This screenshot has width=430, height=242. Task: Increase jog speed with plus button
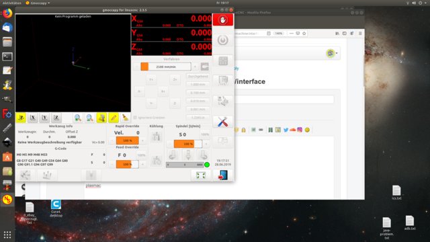click(195, 67)
